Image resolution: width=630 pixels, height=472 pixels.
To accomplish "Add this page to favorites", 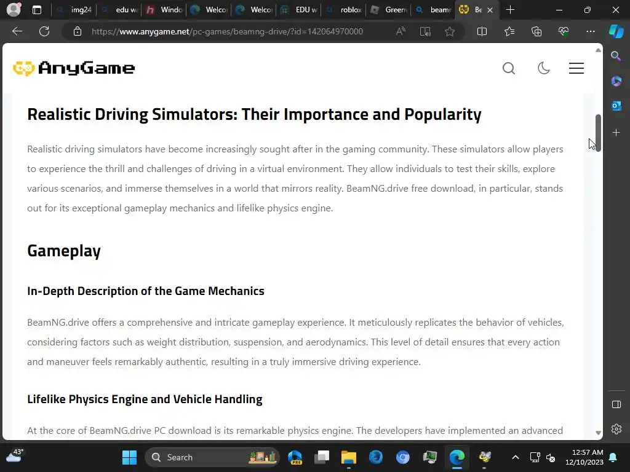I will point(450,31).
